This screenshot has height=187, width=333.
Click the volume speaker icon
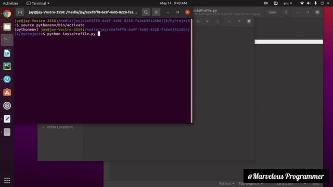click(309, 3)
